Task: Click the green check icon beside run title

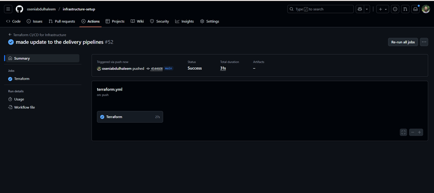Action: (x=11, y=42)
